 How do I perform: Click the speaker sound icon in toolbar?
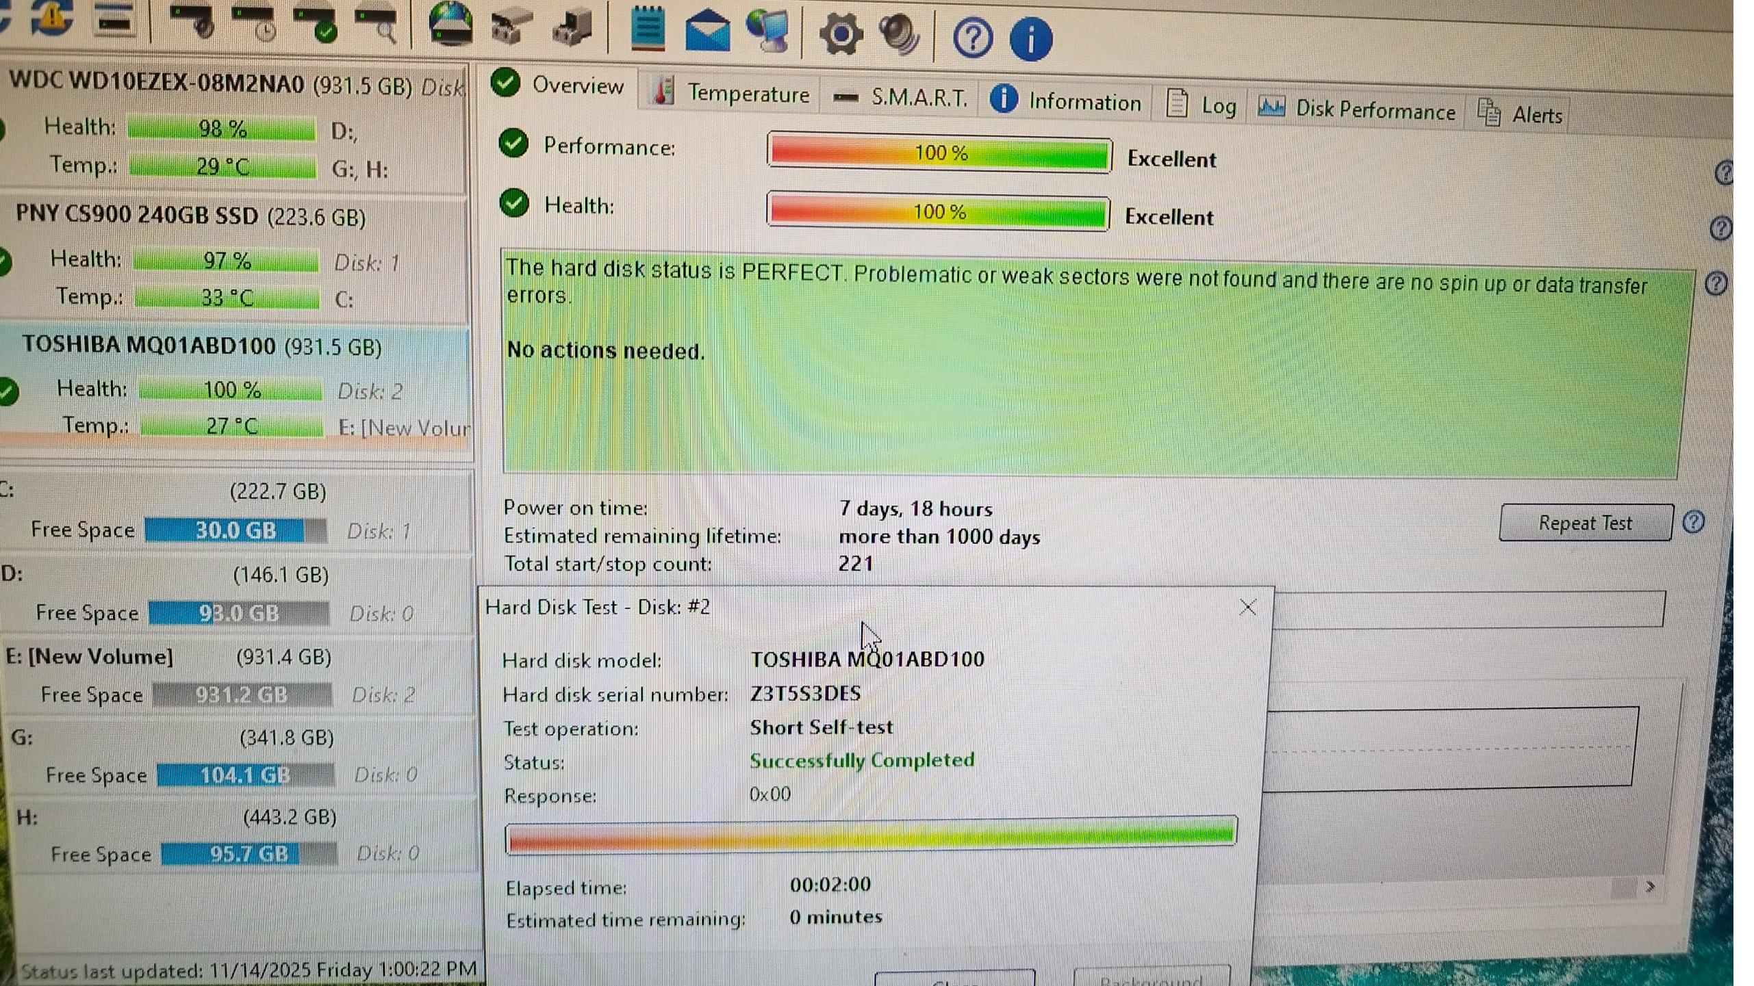tap(899, 34)
